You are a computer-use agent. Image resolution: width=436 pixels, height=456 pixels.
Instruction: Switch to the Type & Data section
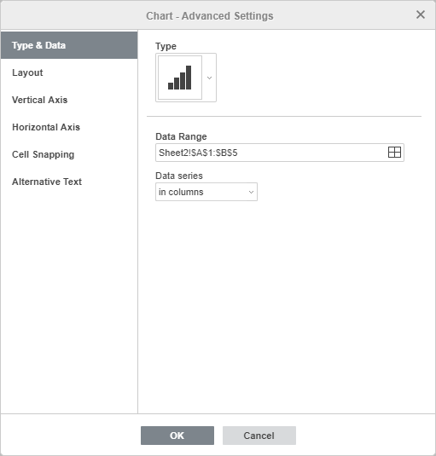tap(69, 45)
